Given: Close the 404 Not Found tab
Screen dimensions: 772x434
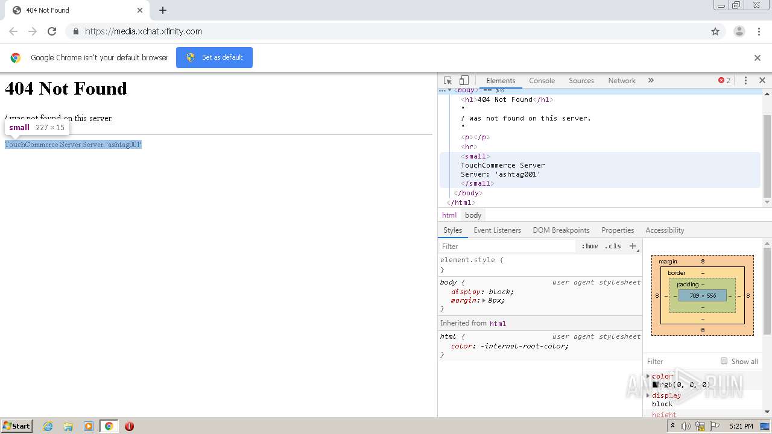Looking at the screenshot, I should point(140,10).
